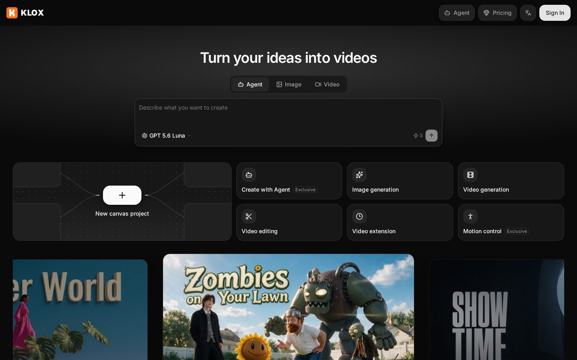Click the KLOX logo icon
The height and width of the screenshot is (360, 577).
click(12, 13)
